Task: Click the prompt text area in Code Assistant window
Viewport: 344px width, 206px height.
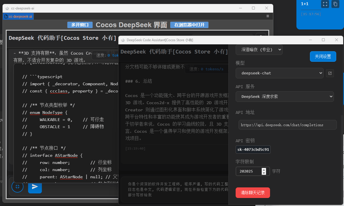Action: [x=175, y=189]
